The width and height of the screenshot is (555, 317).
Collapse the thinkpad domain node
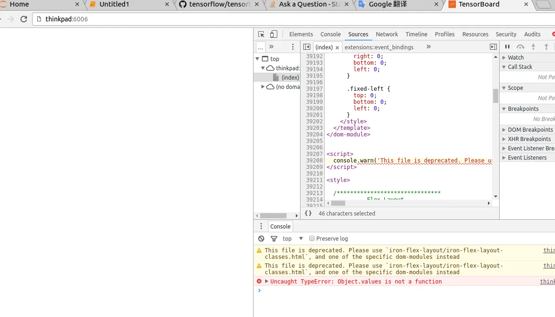(263, 68)
